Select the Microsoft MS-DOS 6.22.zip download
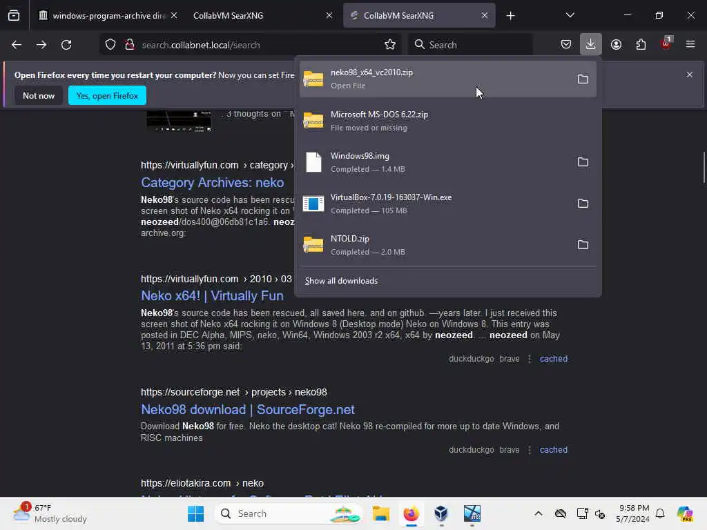 click(x=447, y=121)
